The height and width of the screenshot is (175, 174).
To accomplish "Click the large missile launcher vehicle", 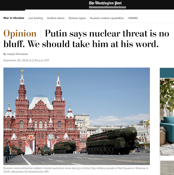I will tap(112, 141).
